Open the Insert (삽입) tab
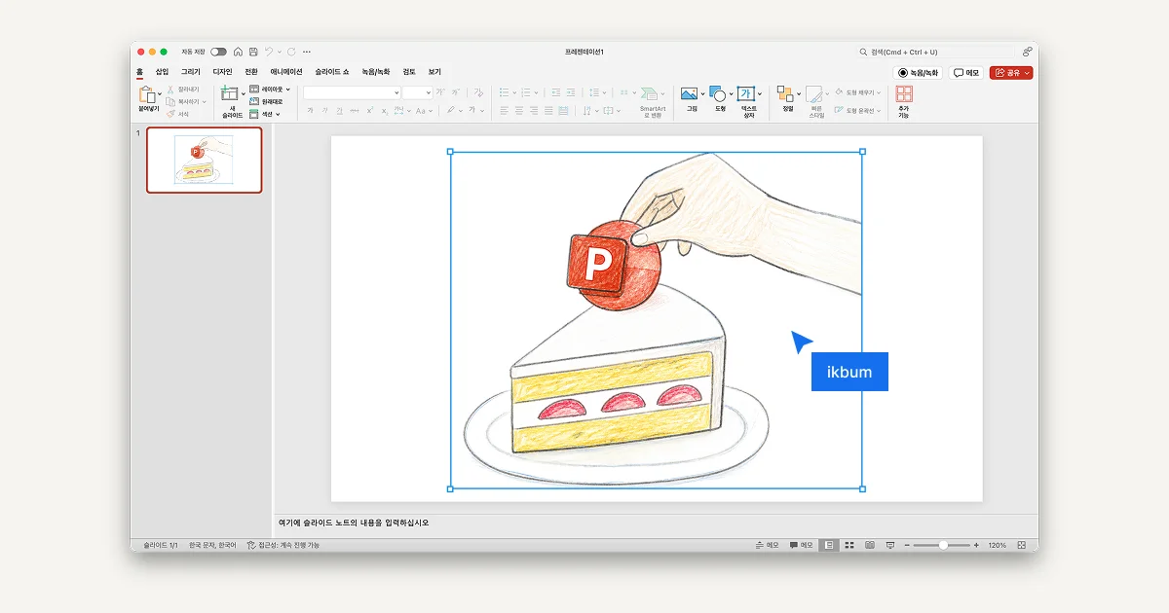Viewport: 1169px width, 613px height. (162, 72)
